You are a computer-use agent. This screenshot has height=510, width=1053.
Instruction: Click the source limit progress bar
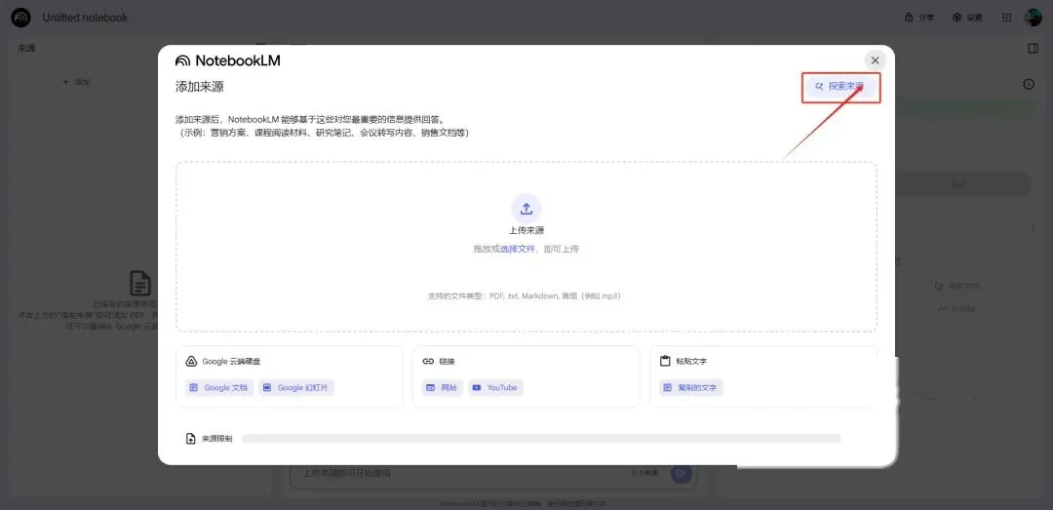pyautogui.click(x=540, y=439)
